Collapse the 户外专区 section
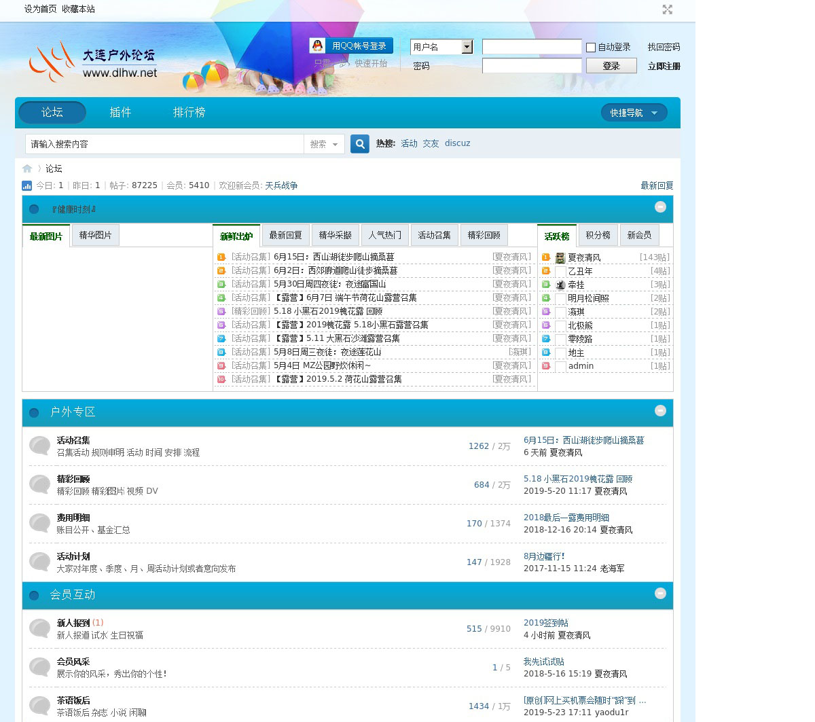The width and height of the screenshot is (815, 722). (x=659, y=411)
